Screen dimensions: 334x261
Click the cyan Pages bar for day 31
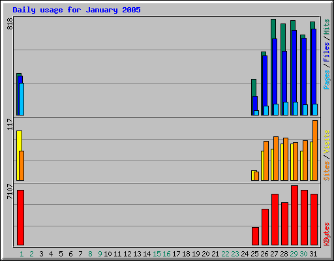(x=315, y=110)
